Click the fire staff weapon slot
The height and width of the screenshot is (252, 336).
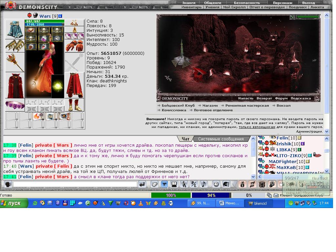15,62
